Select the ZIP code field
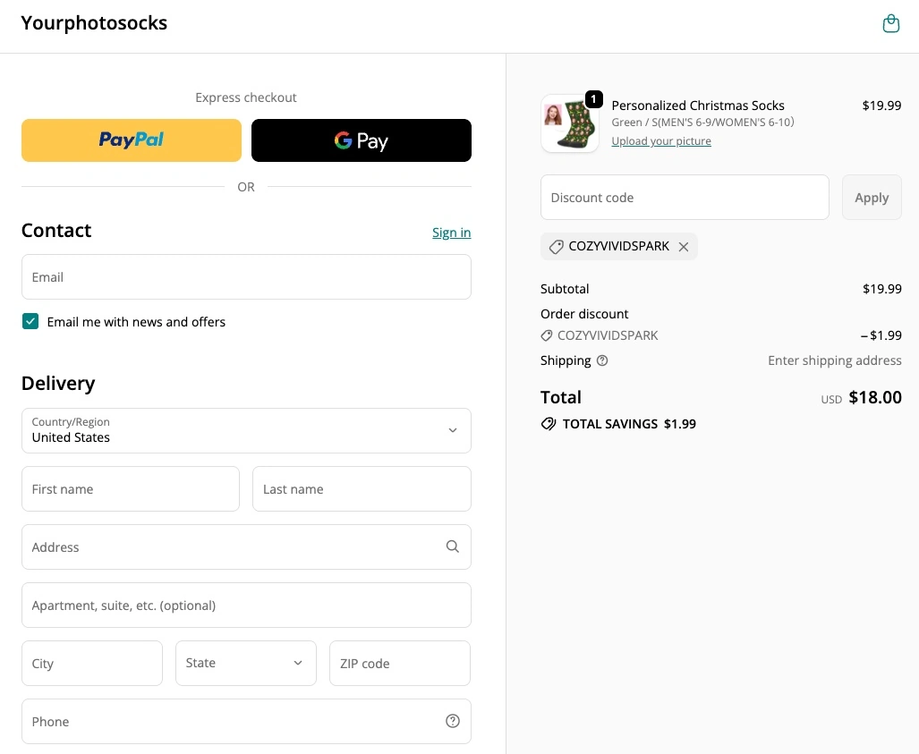 coord(399,663)
